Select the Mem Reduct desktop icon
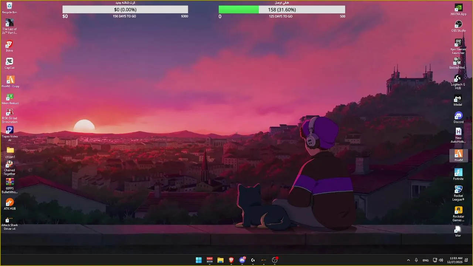 (10, 99)
